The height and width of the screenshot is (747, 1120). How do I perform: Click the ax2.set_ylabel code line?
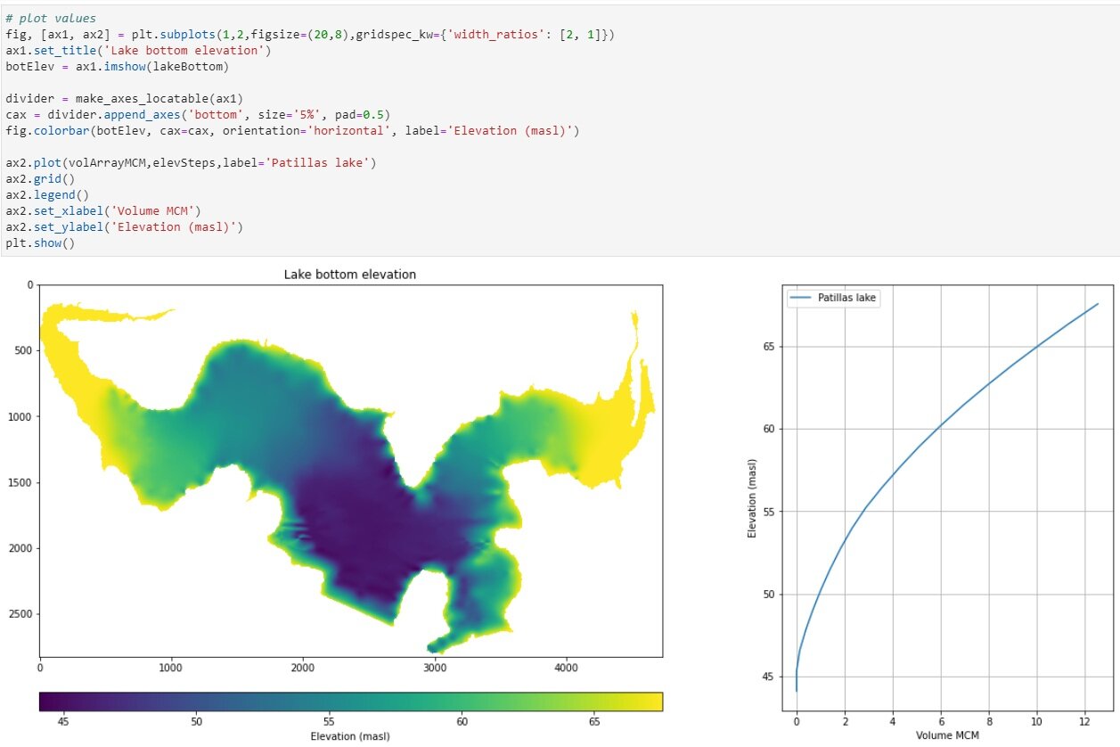click(124, 226)
